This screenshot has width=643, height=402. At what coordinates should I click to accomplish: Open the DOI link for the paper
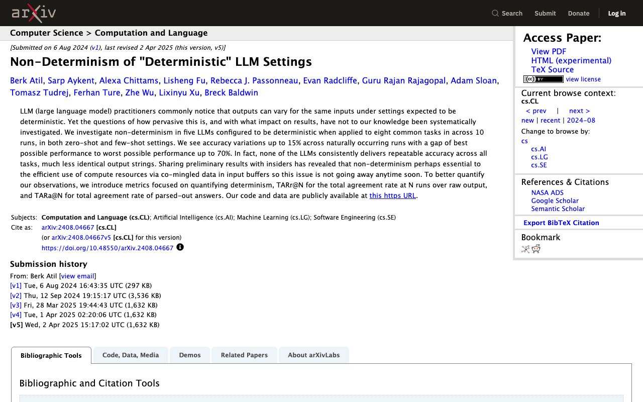point(108,248)
